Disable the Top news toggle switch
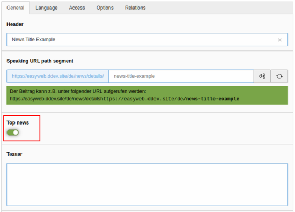 click(x=13, y=133)
